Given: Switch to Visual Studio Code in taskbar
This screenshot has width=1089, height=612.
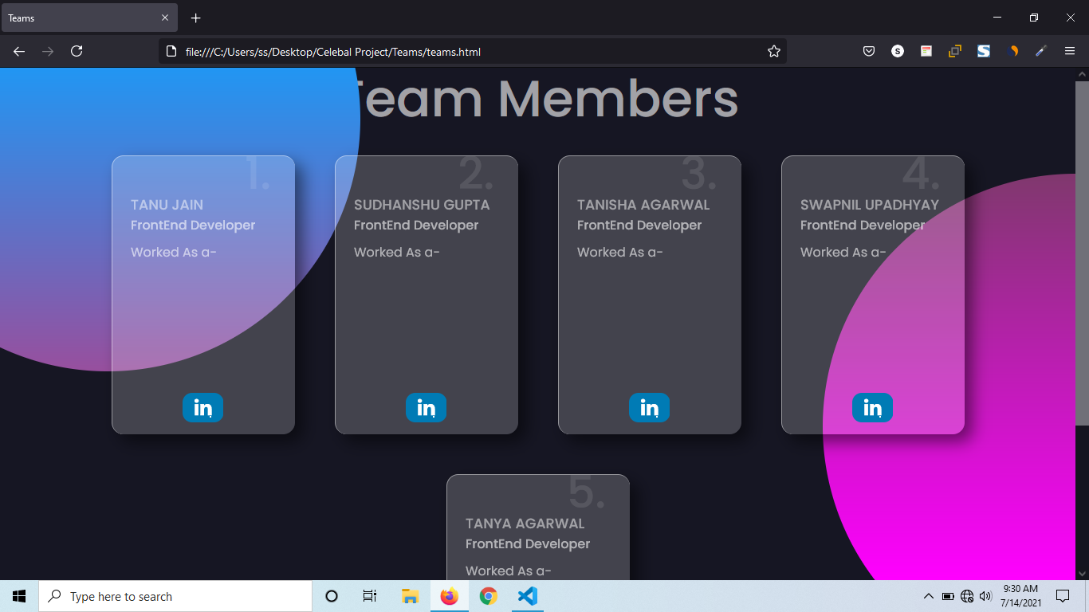Looking at the screenshot, I should tap(528, 596).
